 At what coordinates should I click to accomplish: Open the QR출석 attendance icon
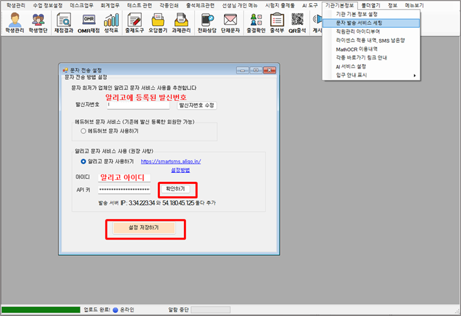coord(297,23)
